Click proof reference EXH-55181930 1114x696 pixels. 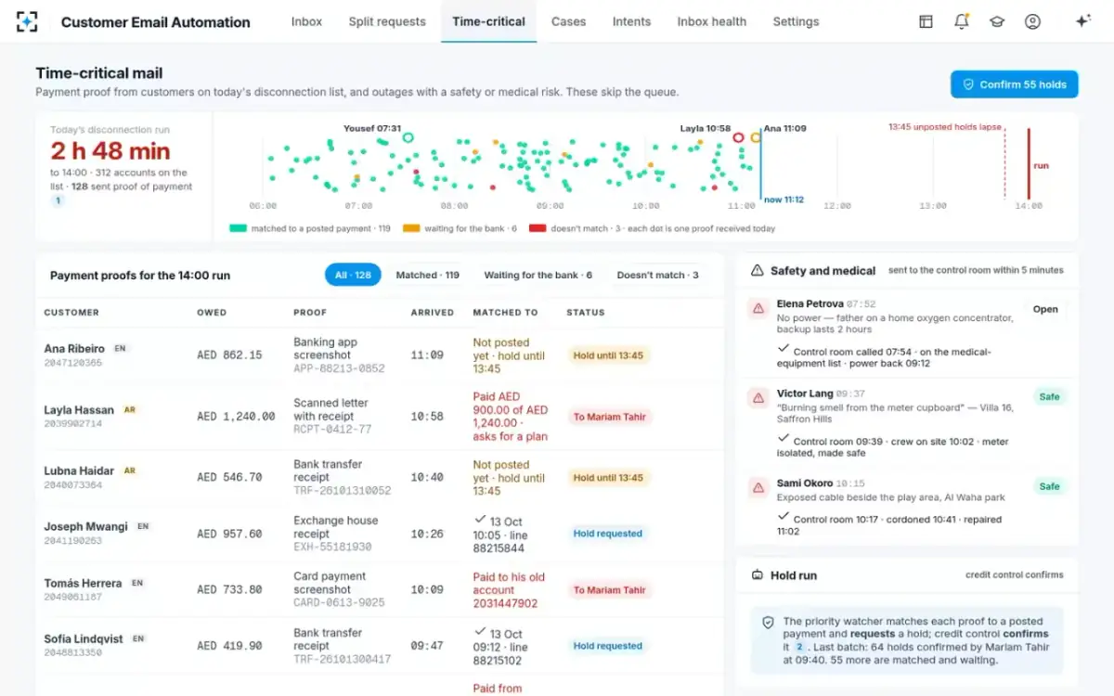click(333, 548)
